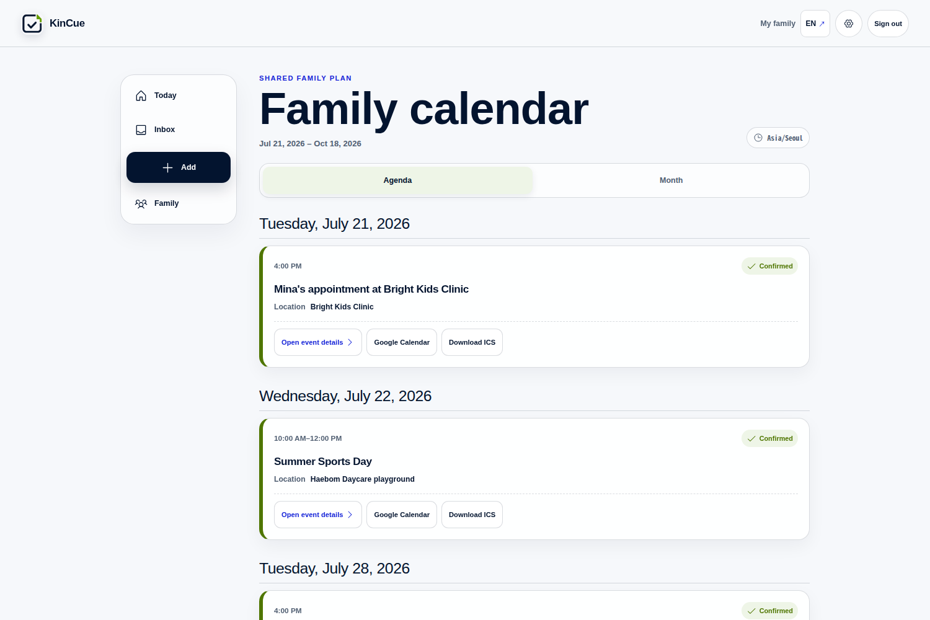Image resolution: width=930 pixels, height=620 pixels.
Task: Click the plus icon on Add button
Action: coord(167,167)
